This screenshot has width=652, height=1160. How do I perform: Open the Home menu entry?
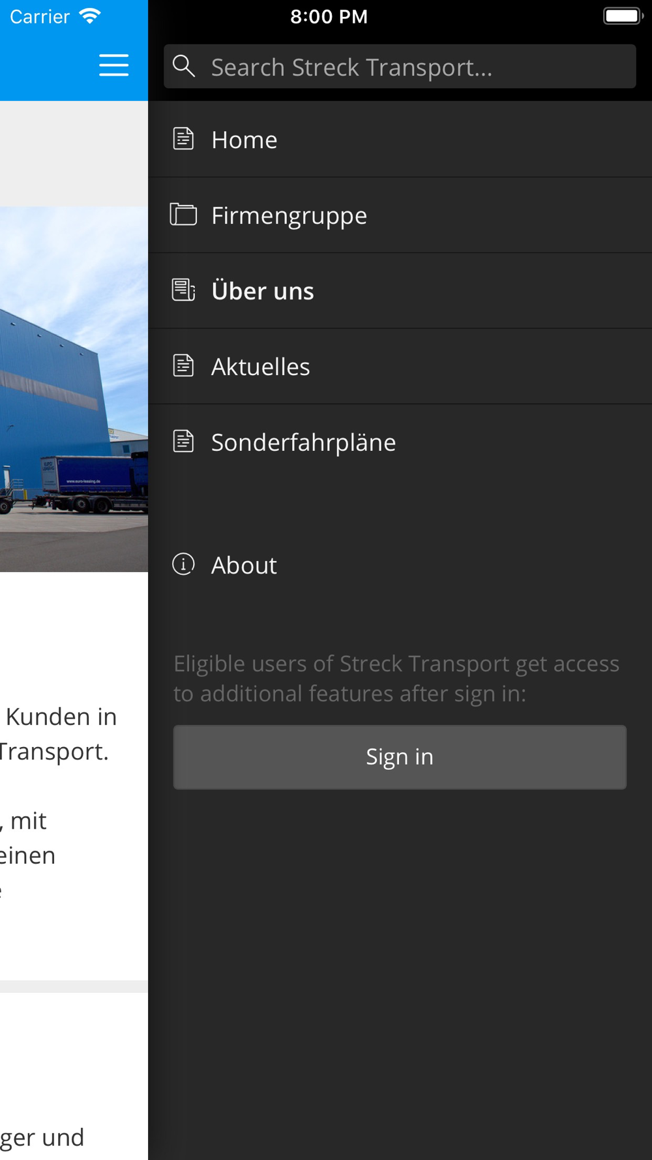coord(400,139)
